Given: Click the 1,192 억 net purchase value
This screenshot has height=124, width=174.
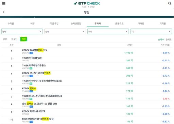Looking at the screenshot, I should 128,53.
